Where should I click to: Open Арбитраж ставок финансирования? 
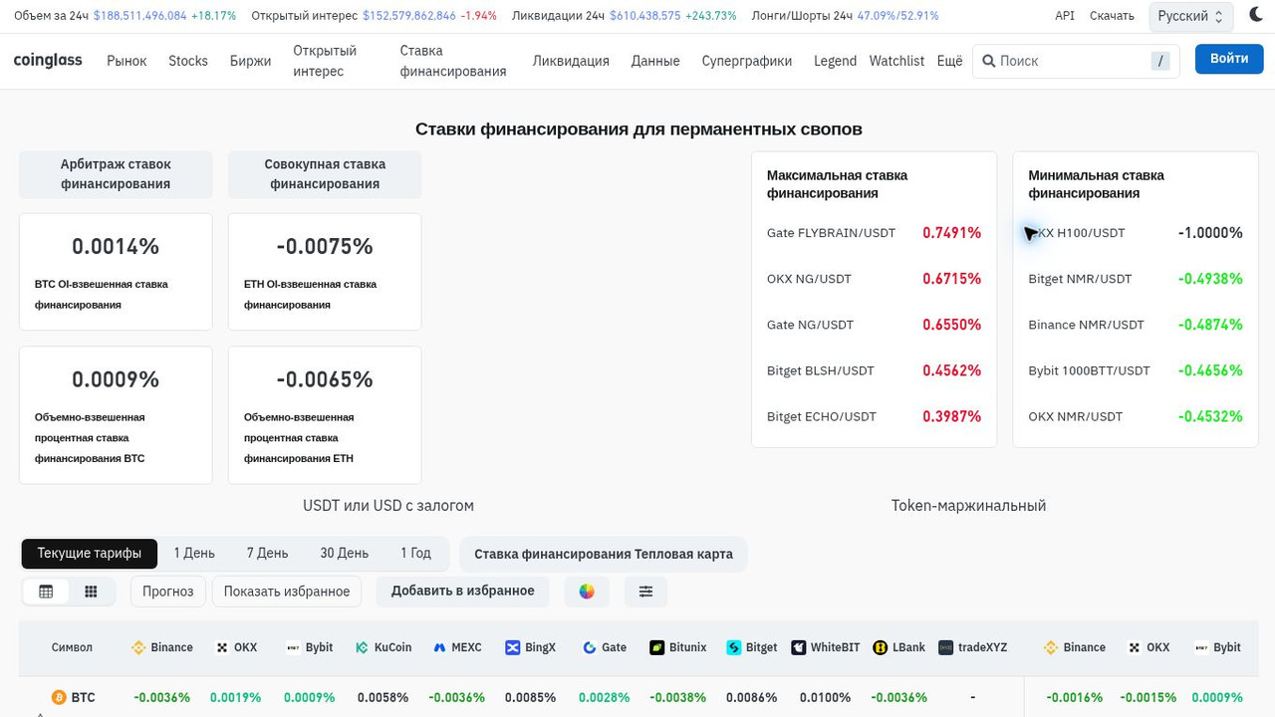[x=116, y=174]
